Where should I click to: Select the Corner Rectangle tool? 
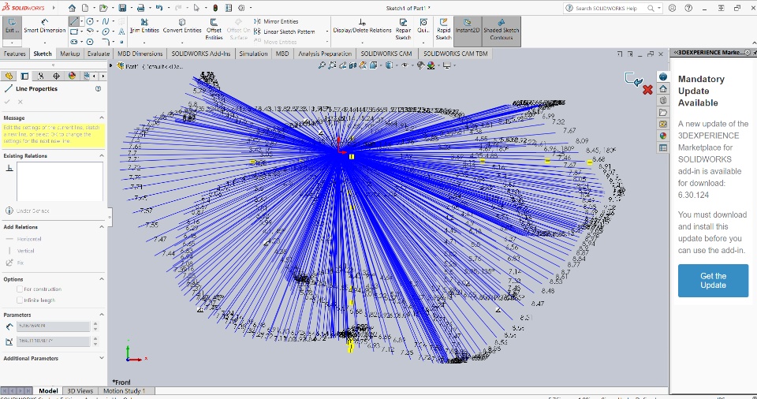pyautogui.click(x=74, y=32)
